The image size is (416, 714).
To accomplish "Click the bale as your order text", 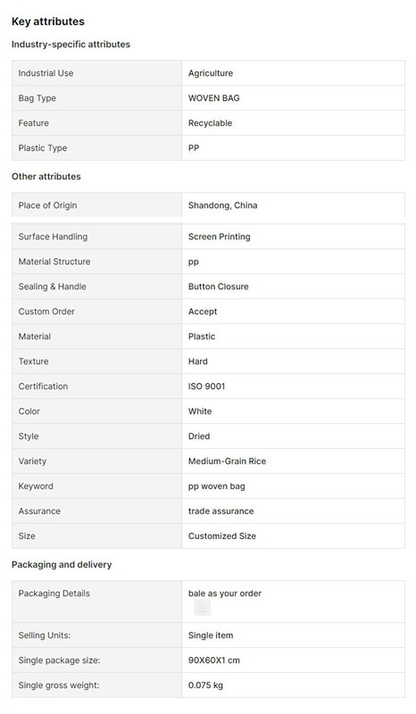I will pos(225,594).
